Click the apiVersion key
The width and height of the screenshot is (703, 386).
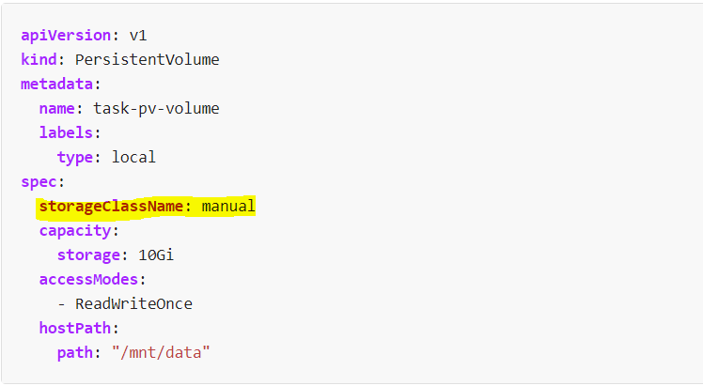pos(65,36)
